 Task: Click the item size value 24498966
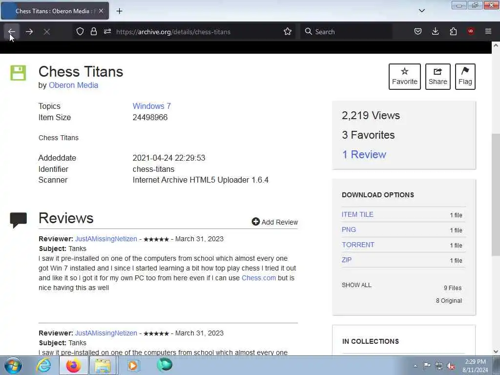pyautogui.click(x=150, y=117)
